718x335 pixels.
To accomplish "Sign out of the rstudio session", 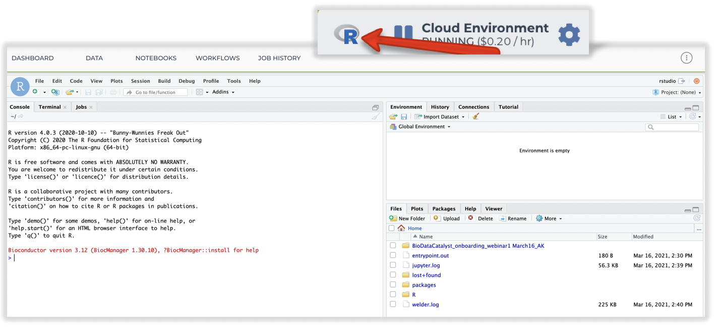I will (x=682, y=81).
